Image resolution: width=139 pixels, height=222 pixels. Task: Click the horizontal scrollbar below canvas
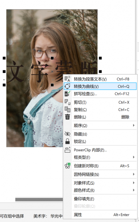coord(39,199)
